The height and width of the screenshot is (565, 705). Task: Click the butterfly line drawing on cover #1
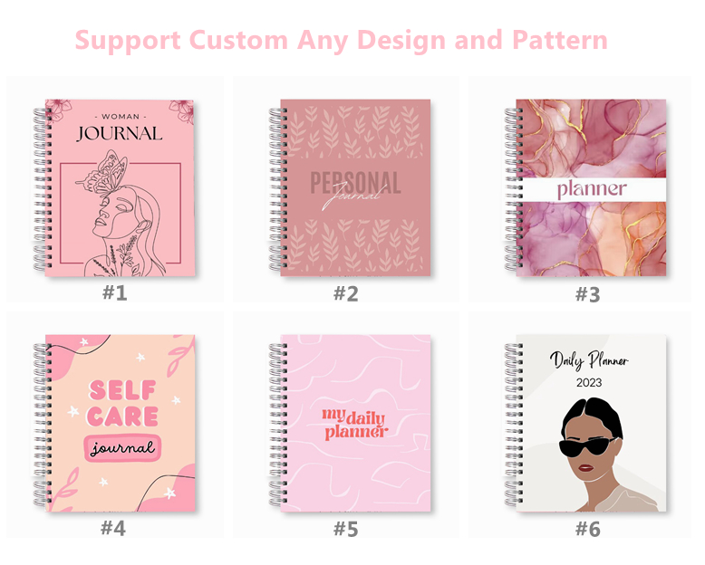click(102, 173)
